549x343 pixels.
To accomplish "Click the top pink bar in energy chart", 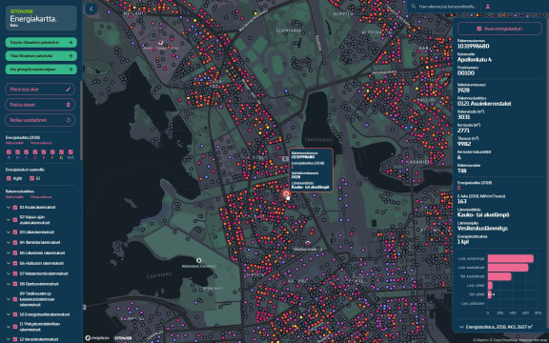I will pyautogui.click(x=511, y=258).
